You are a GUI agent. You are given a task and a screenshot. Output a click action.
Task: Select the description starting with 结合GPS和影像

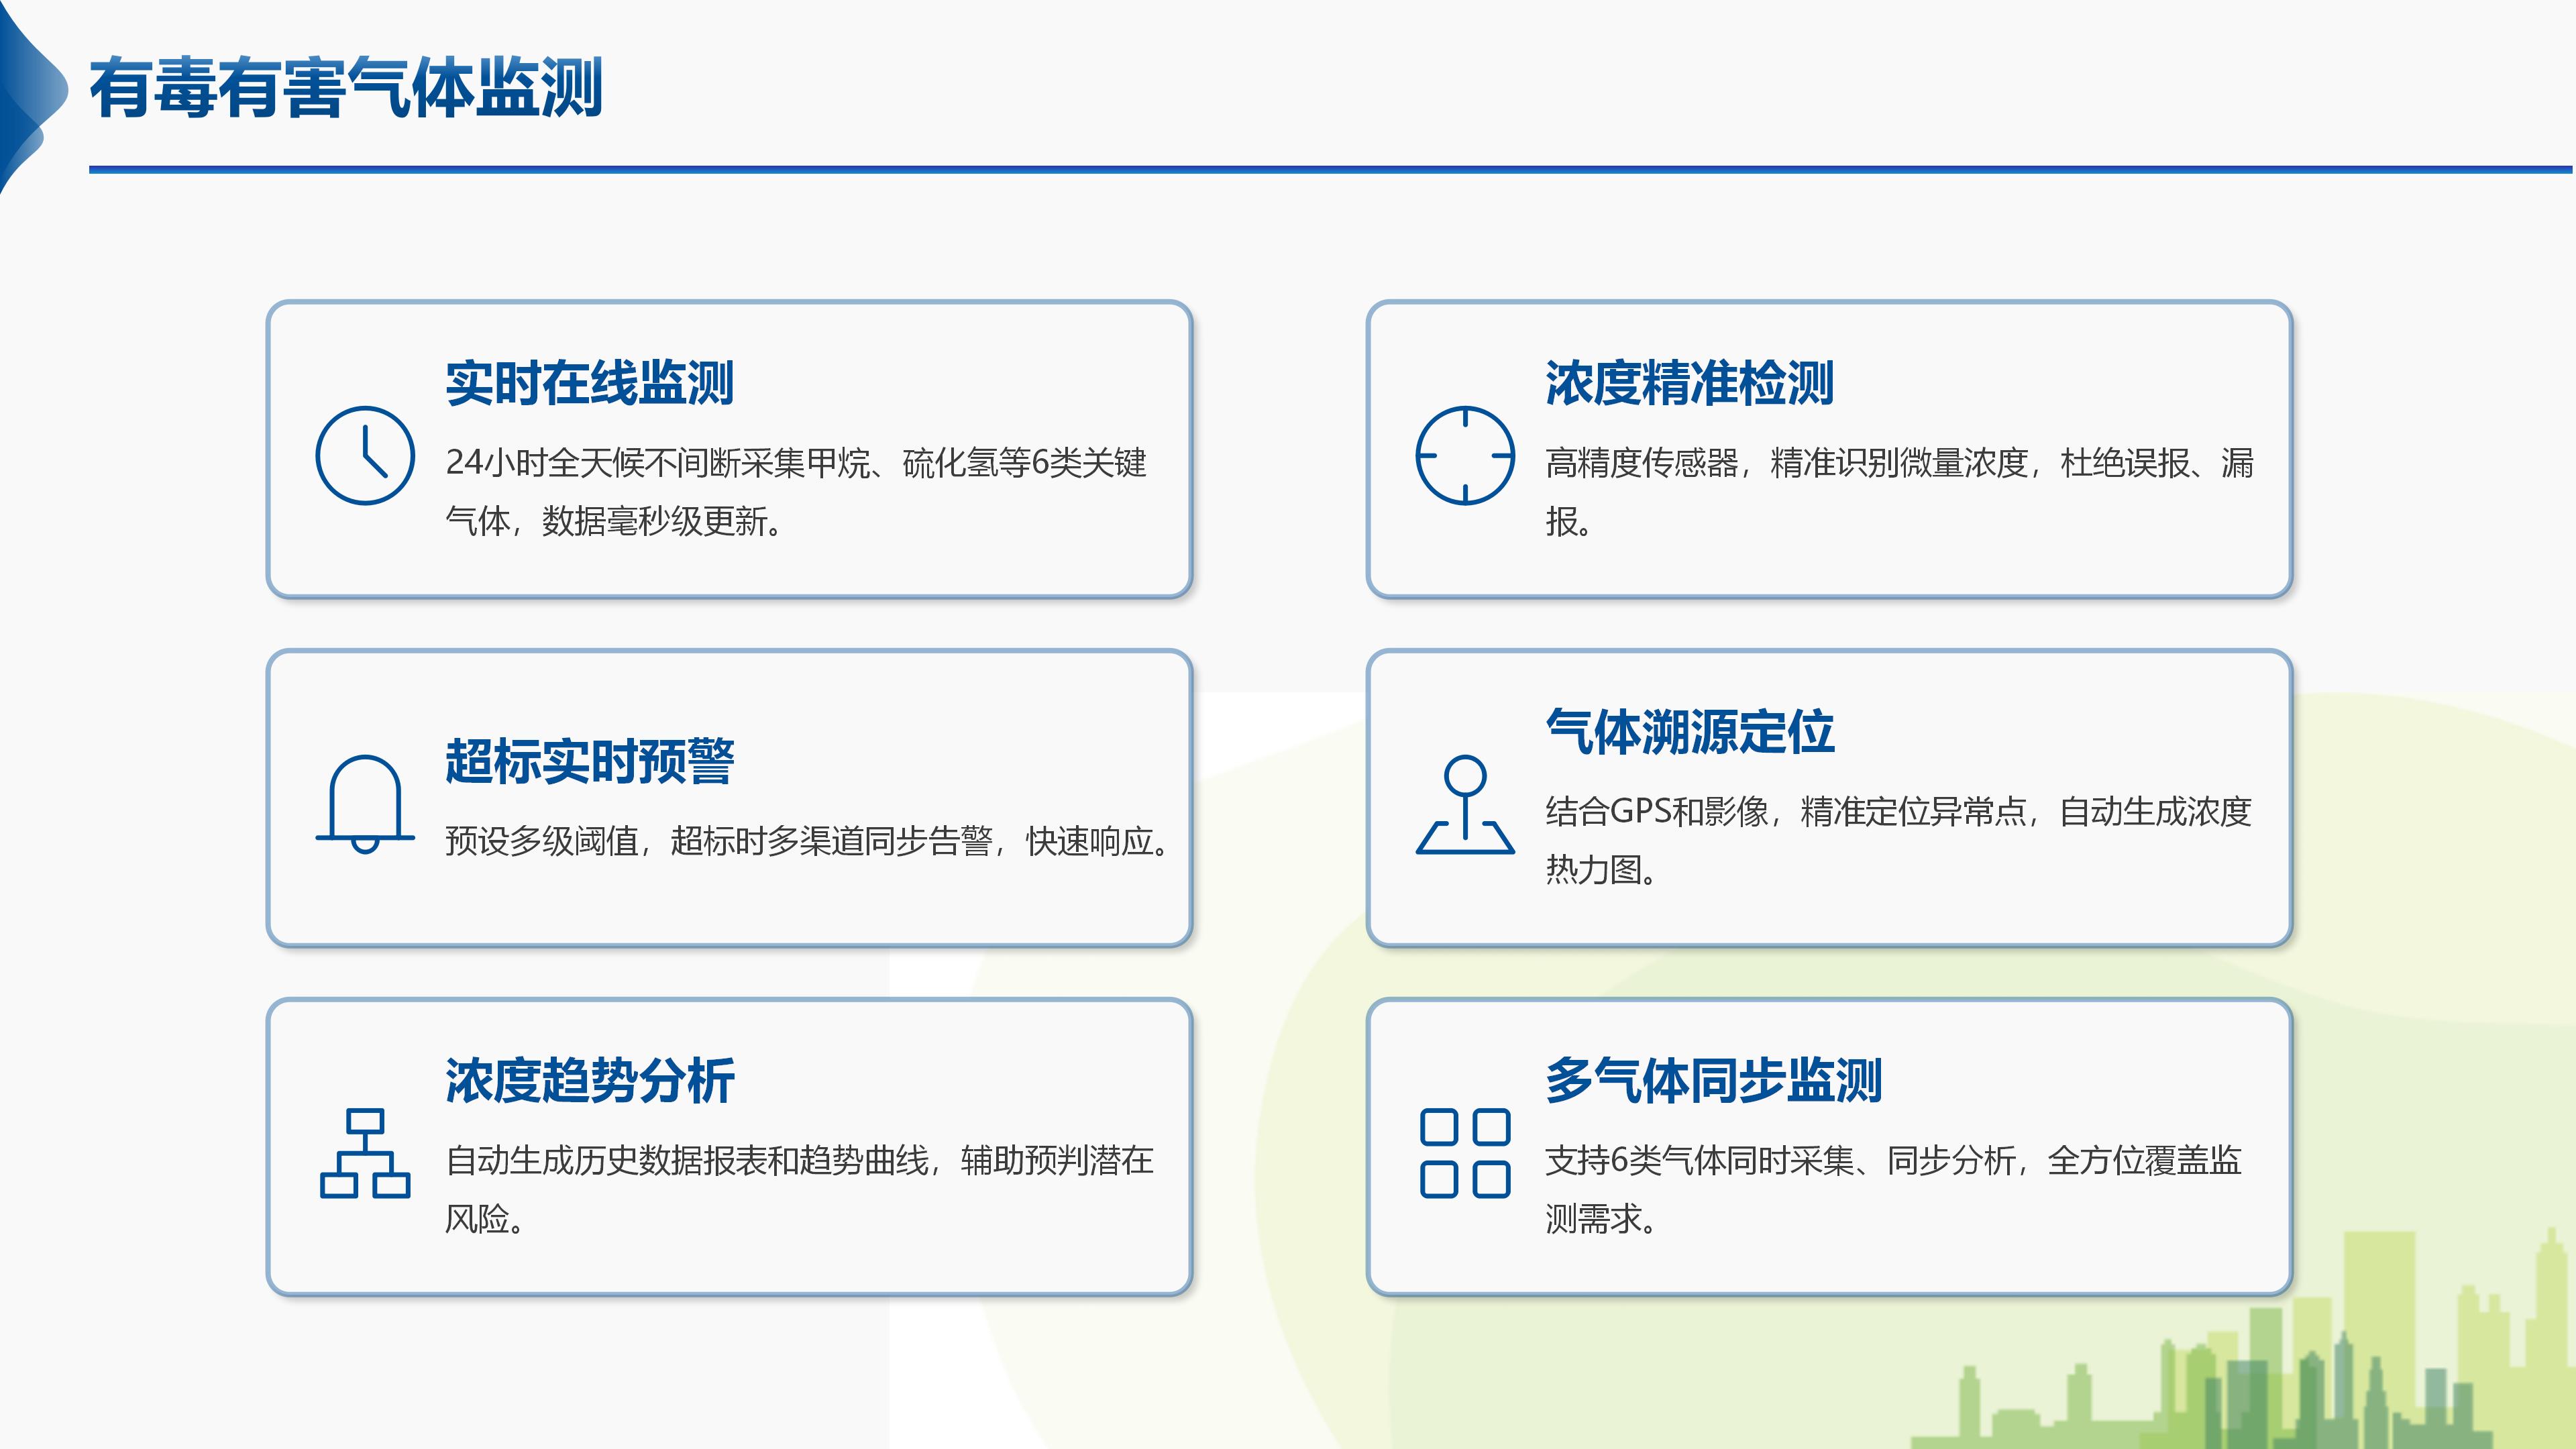[x=1898, y=840]
